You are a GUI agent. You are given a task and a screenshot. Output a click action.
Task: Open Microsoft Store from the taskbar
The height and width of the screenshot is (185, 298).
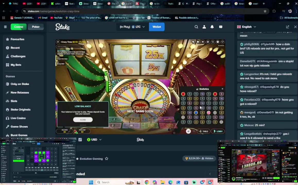tap(186, 182)
